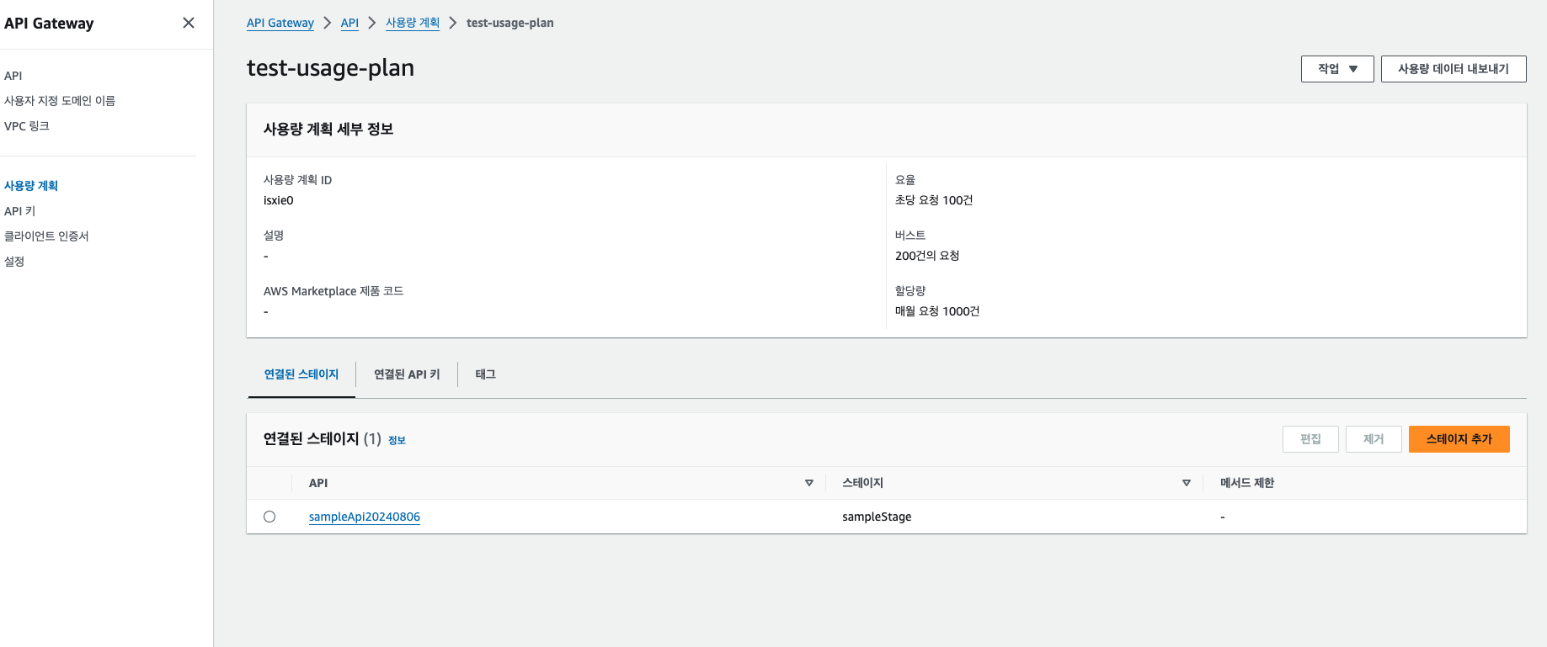
Task: Go to API Gateway breadcrumb link
Action: point(280,23)
